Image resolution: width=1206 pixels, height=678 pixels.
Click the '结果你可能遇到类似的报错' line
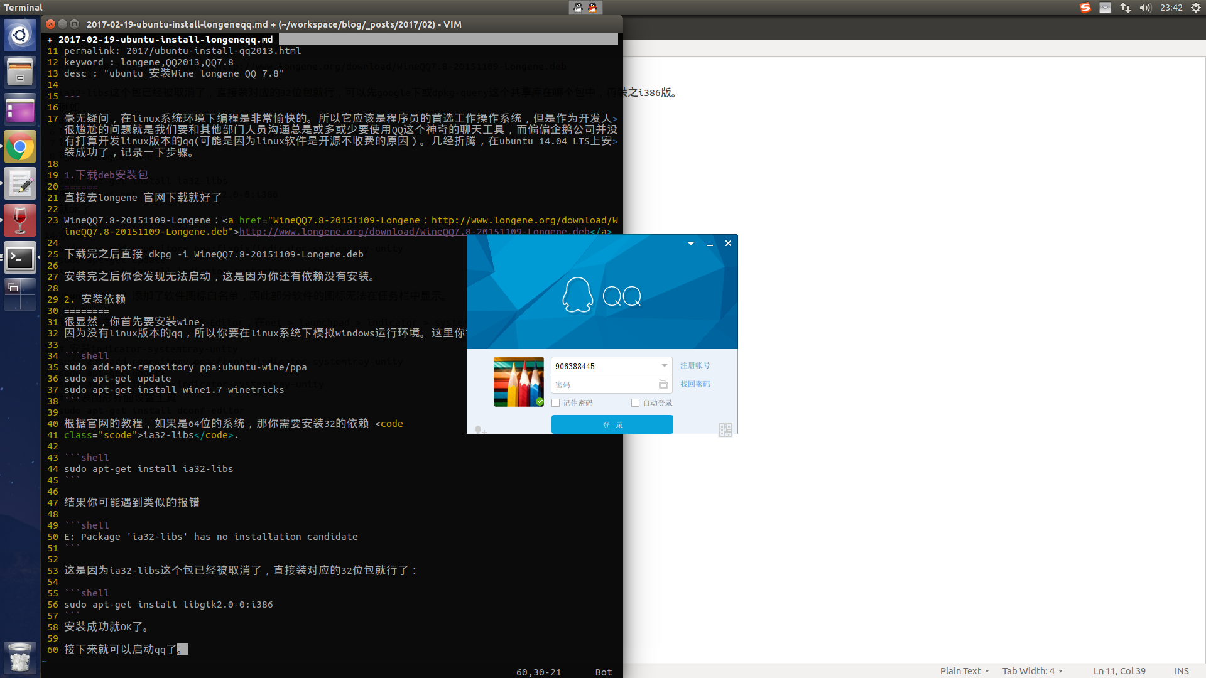tap(132, 503)
